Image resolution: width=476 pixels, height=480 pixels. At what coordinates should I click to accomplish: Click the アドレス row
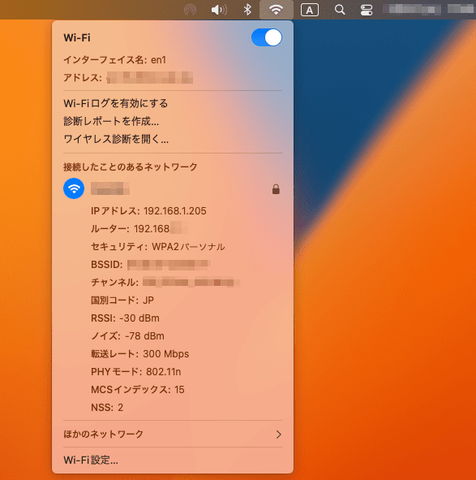(x=128, y=77)
